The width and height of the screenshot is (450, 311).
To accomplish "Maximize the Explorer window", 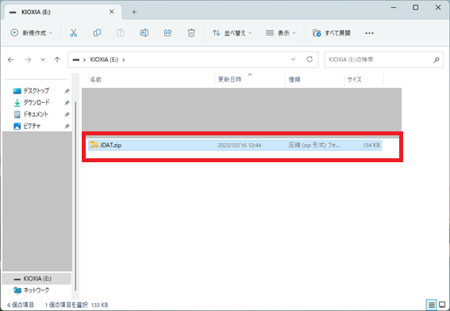I will (x=416, y=7).
